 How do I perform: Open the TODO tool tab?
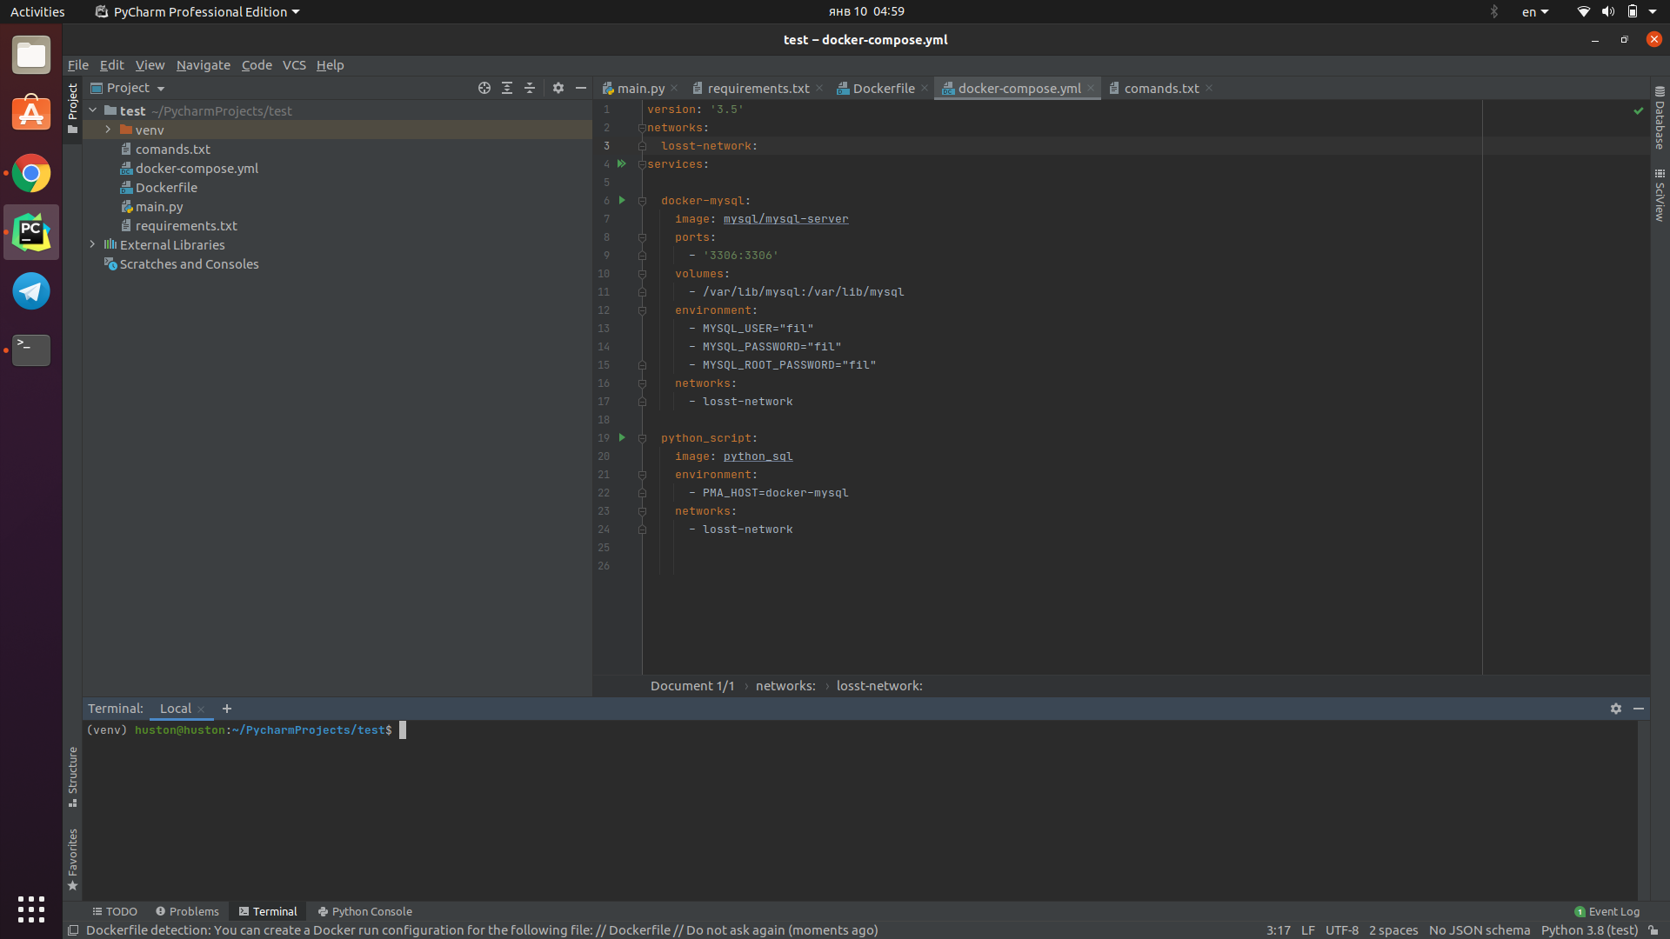coord(115,911)
